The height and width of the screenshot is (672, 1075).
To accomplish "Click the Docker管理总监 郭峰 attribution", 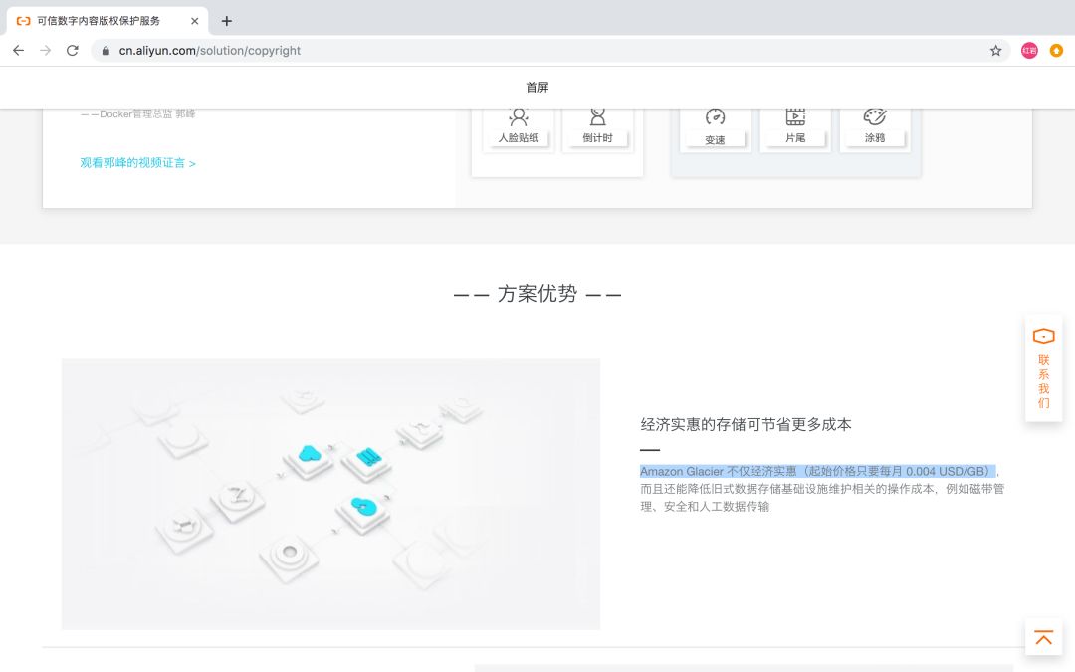I will [137, 113].
